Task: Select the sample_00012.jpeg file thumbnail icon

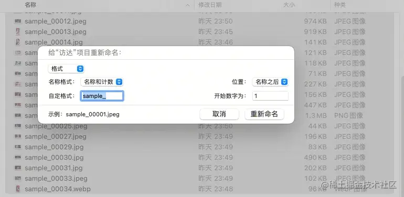Action: [x=18, y=21]
